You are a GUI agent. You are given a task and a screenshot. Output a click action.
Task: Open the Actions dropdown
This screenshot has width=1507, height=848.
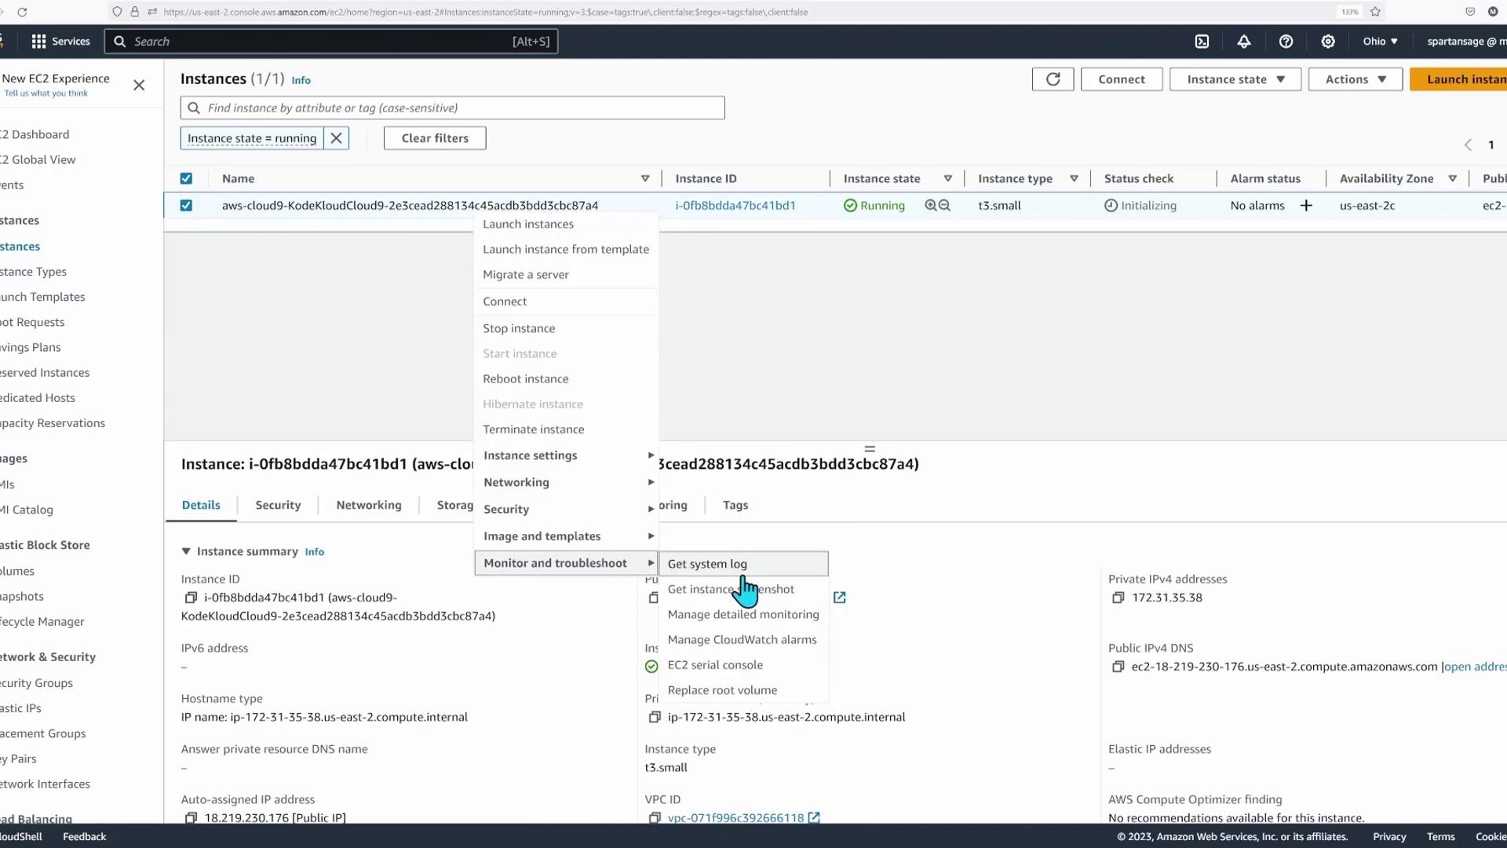pyautogui.click(x=1355, y=79)
